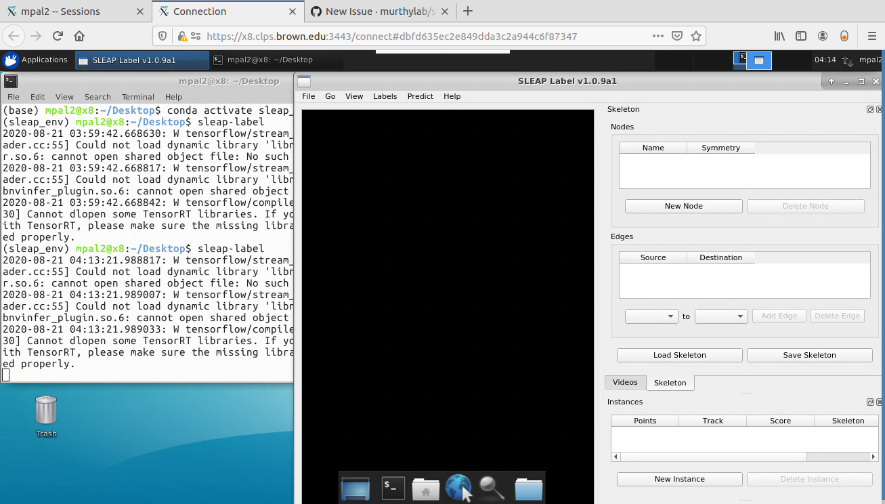
Task: Save page to Pocket
Action: (676, 36)
